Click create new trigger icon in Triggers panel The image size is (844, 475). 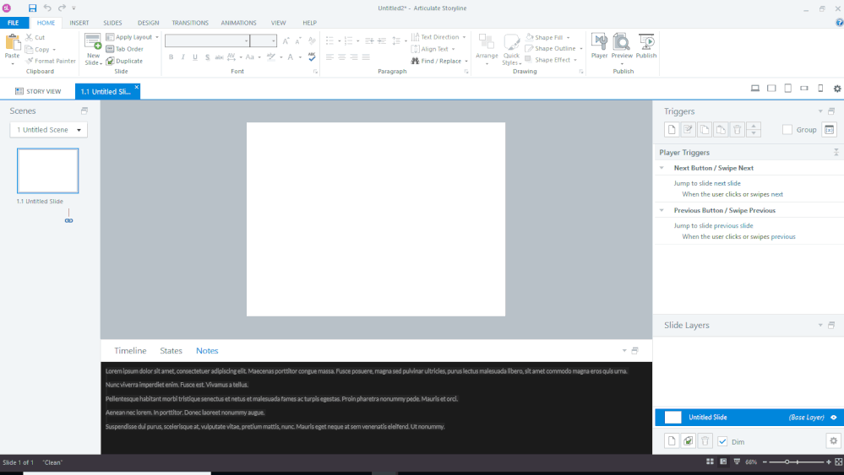[671, 129]
